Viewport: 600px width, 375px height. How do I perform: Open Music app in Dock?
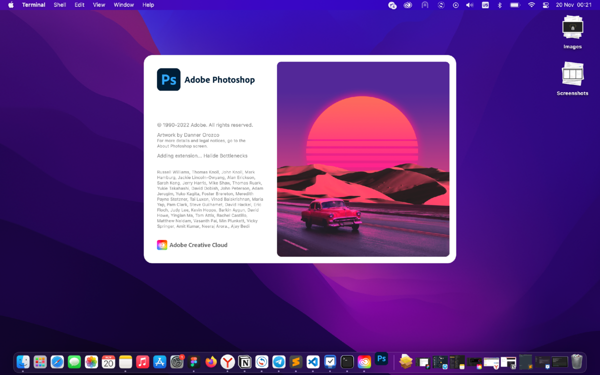[142, 361]
